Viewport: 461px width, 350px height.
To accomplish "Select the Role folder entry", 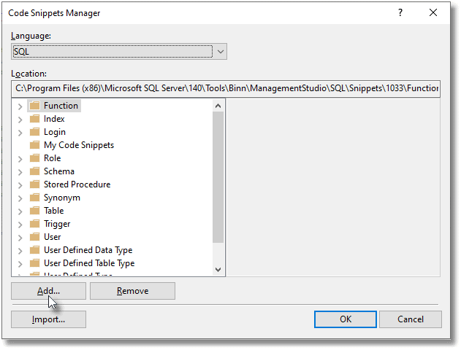I will point(52,158).
